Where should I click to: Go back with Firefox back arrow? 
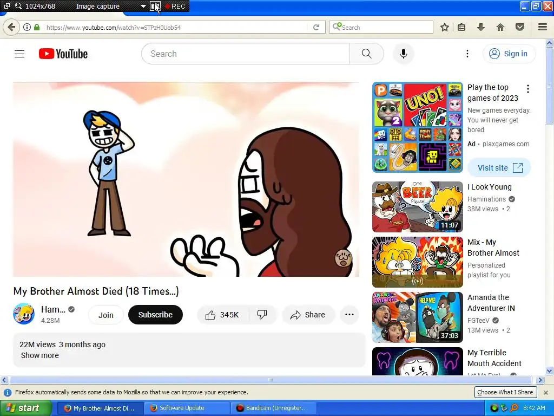pyautogui.click(x=11, y=27)
